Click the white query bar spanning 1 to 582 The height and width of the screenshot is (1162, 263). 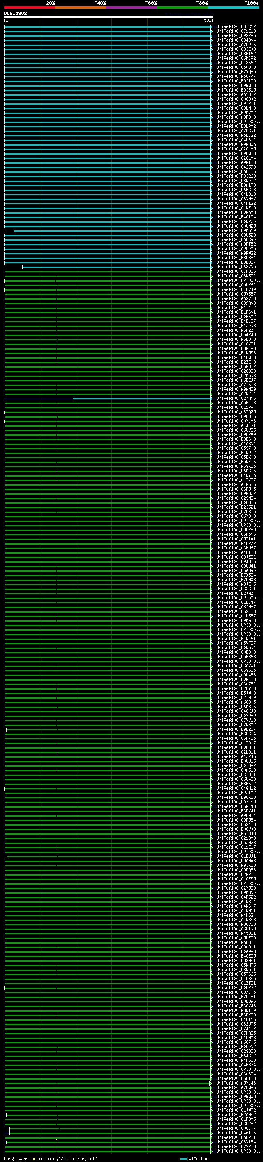(108, 17)
